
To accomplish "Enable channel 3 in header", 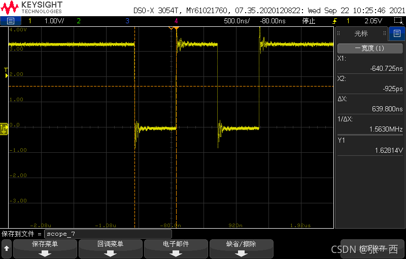I will point(127,21).
